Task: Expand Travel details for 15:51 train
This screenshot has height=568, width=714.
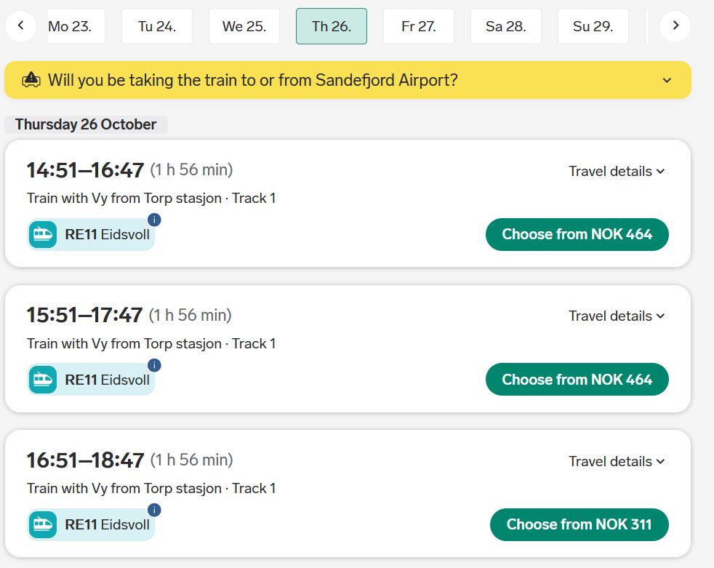Action: click(617, 316)
